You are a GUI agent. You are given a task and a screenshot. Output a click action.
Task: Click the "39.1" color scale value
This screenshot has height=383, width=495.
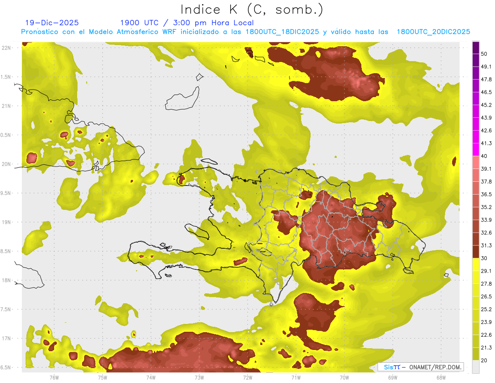point(486,169)
